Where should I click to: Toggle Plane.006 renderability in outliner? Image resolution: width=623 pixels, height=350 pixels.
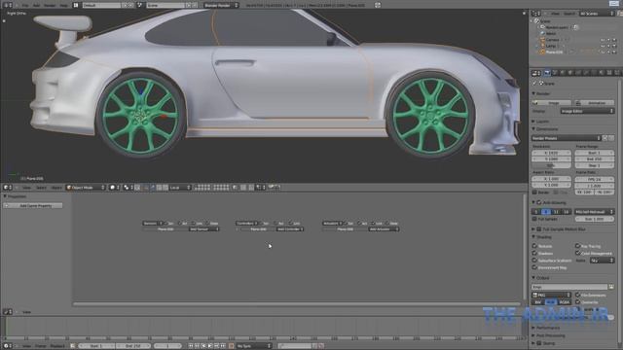614,52
